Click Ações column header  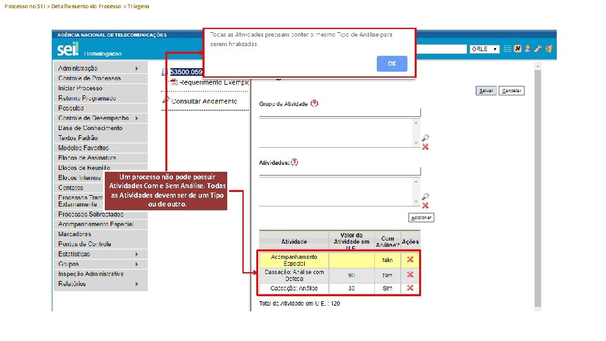point(410,242)
